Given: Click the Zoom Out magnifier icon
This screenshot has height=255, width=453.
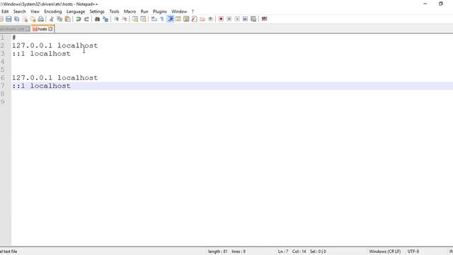Looking at the screenshot, I should coord(125,19).
